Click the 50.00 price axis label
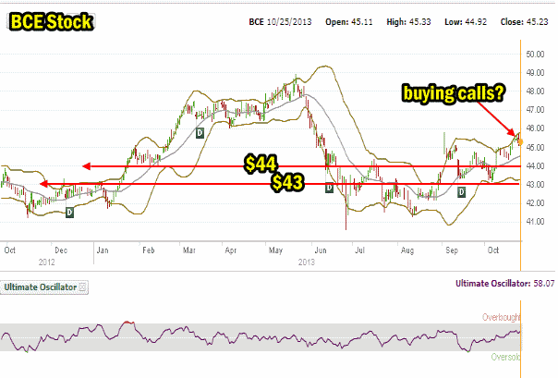 click(535, 55)
